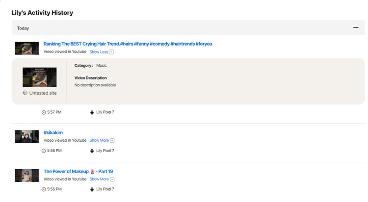Click the Untested site status icon
Viewport: 368px width, 202px height.
25,93
